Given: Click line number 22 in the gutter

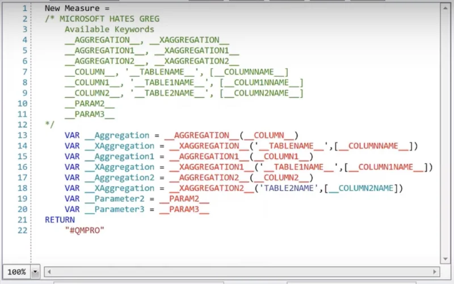Looking at the screenshot, I should point(22,231).
